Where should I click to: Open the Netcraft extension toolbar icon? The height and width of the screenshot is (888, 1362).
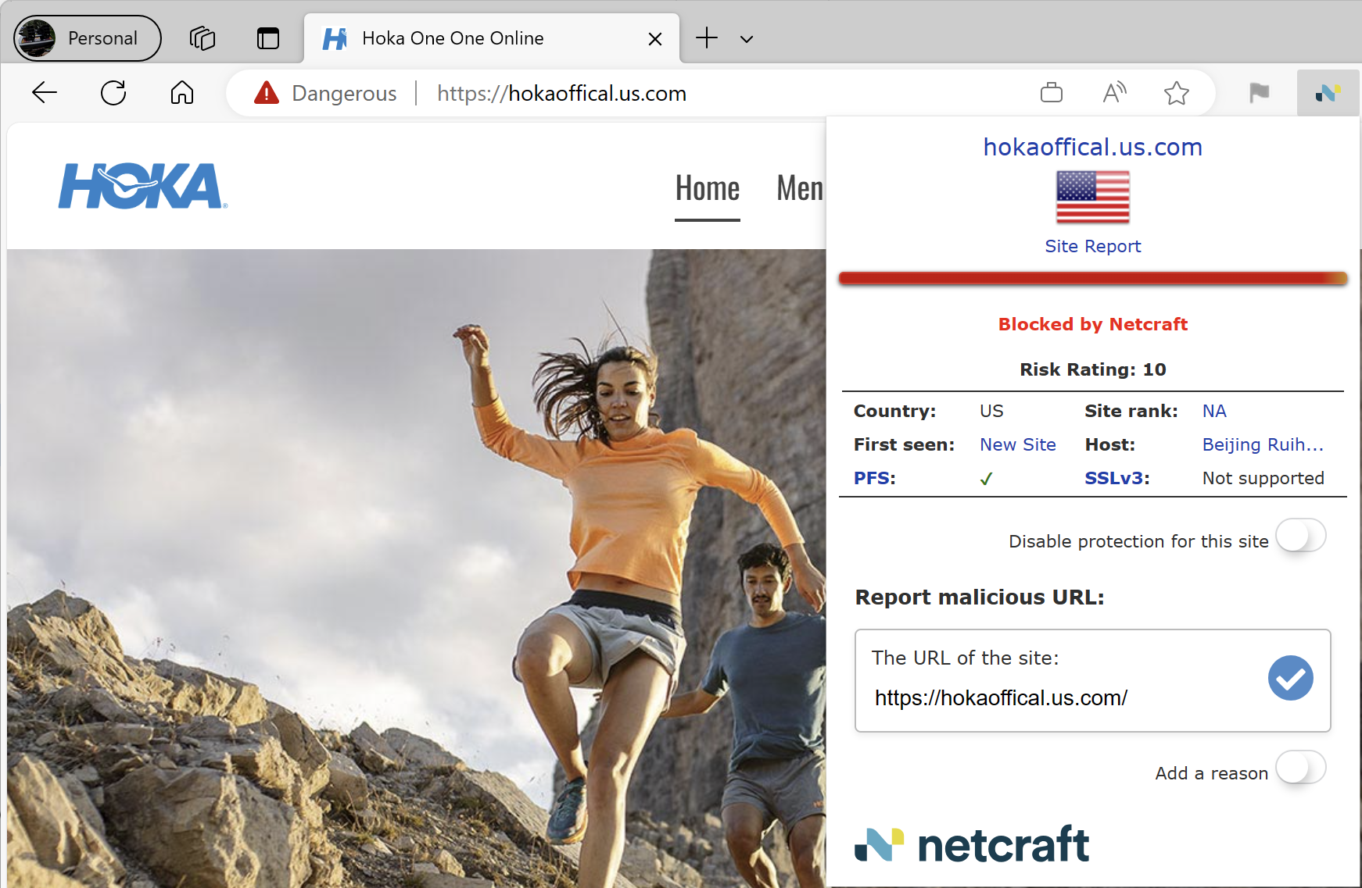[1328, 93]
